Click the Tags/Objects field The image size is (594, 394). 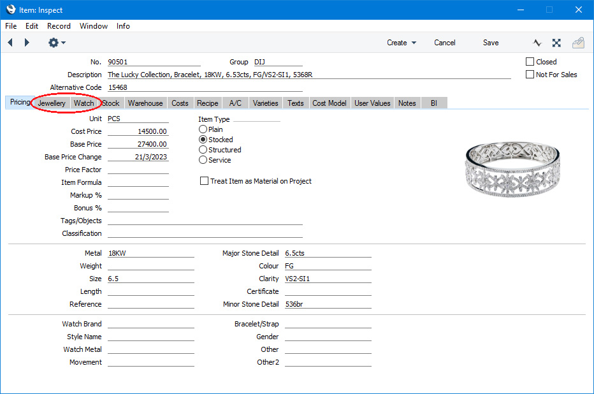205,221
